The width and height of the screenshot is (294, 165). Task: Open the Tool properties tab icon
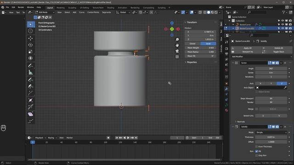click(x=226, y=42)
